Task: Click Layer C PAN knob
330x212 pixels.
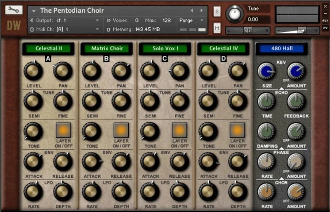Action: coord(179,71)
